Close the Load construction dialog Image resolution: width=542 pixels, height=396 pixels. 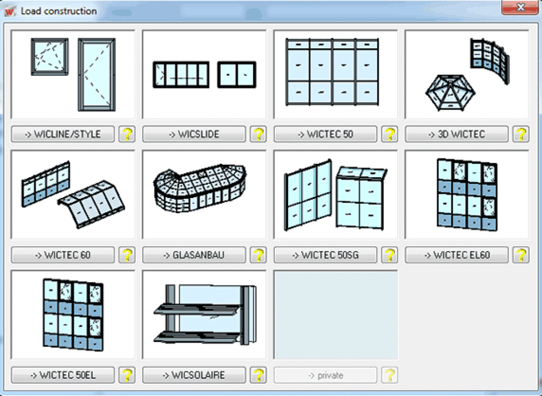(521, 7)
